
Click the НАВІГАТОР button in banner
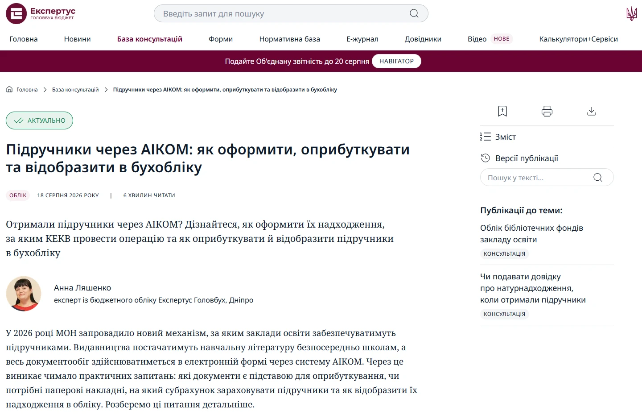tap(396, 61)
